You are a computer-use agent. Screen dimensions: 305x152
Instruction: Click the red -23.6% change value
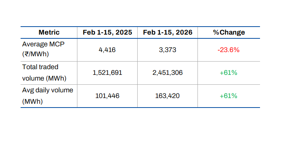[x=229, y=50]
